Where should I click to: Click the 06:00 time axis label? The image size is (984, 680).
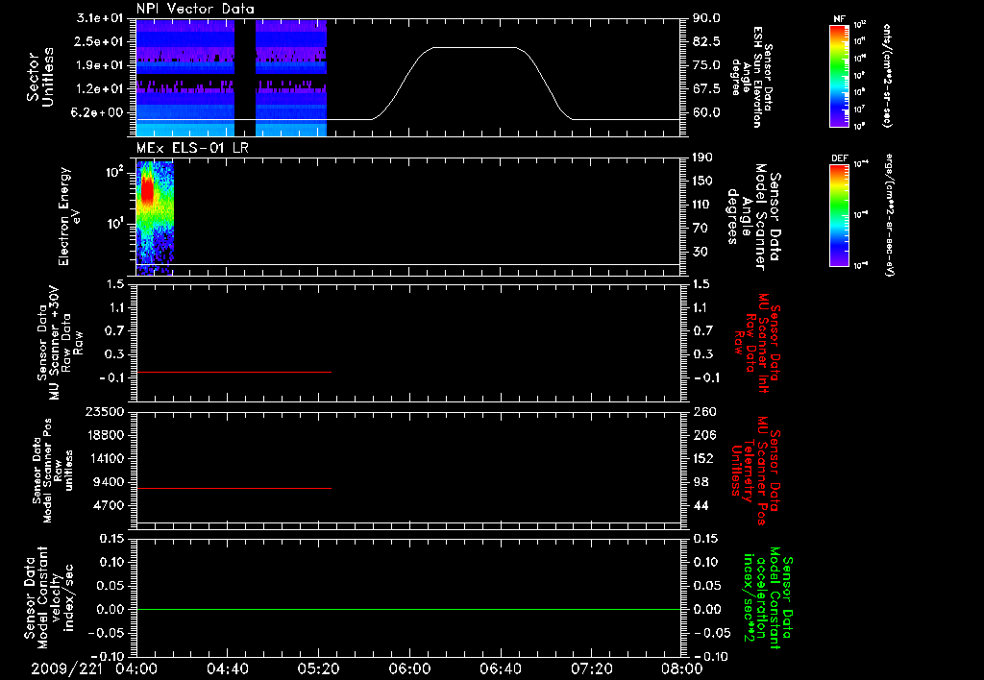409,668
